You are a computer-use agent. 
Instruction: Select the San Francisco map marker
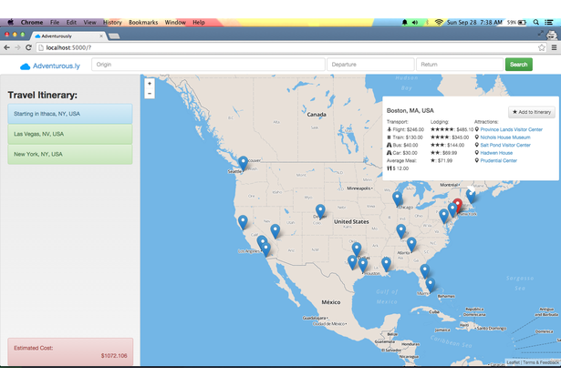(243, 222)
